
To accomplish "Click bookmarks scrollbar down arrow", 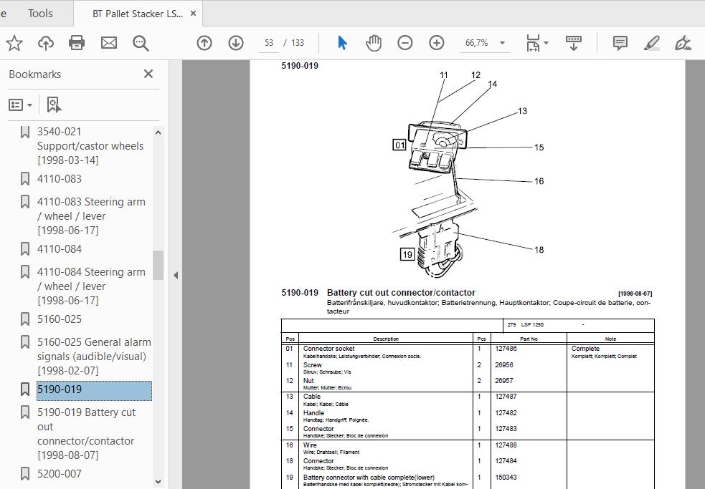I will tap(158, 482).
